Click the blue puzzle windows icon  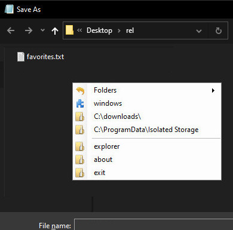80,103
